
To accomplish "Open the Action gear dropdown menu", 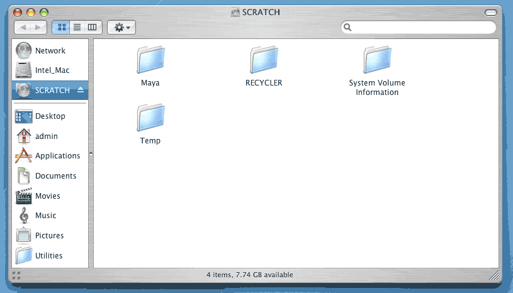I will [121, 27].
